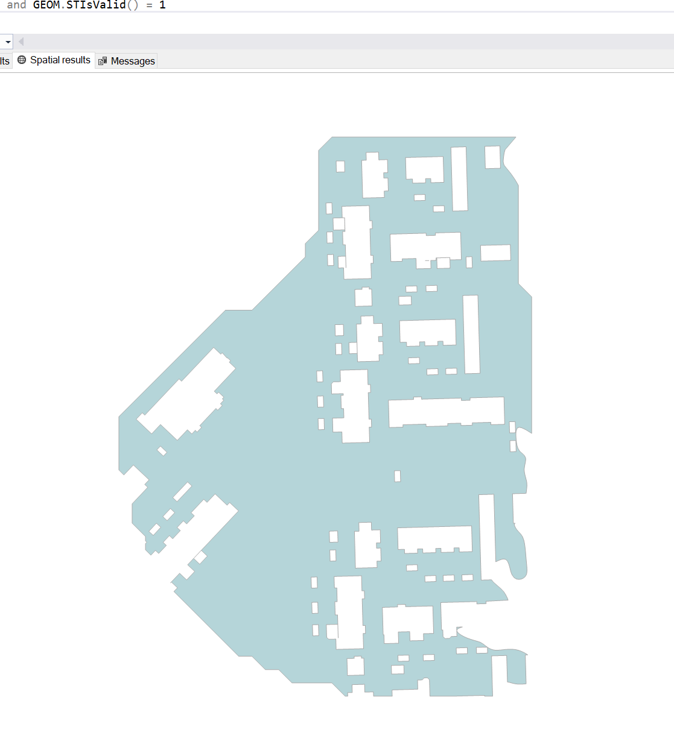Click the long horizontal building in map center
674x756 pixels.
coord(447,412)
